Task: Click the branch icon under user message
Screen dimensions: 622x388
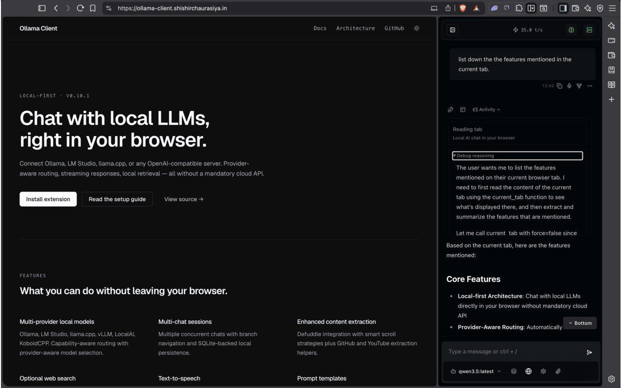Action: click(579, 86)
